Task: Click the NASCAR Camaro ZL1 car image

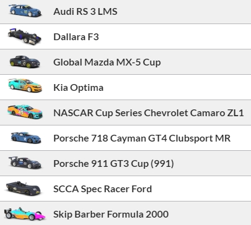Action: [25, 111]
